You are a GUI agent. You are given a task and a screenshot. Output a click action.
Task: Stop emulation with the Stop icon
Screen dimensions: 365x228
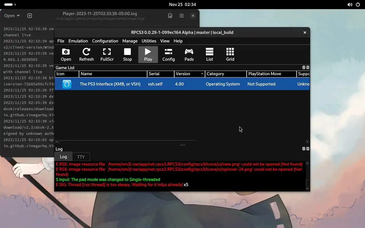127,54
